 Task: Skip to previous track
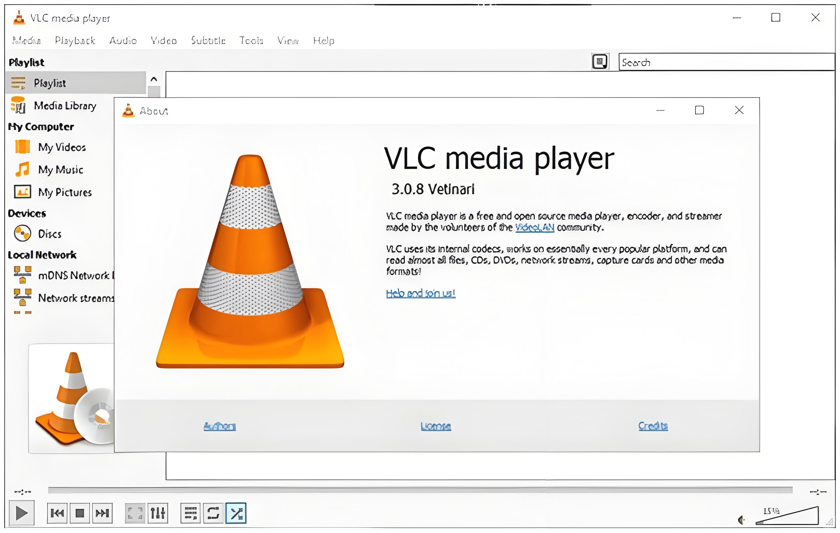click(x=57, y=513)
